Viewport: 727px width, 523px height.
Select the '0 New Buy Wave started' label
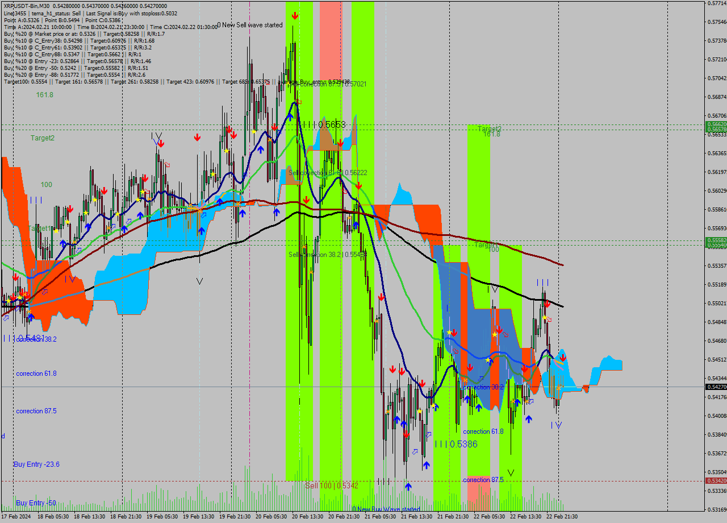click(x=386, y=509)
